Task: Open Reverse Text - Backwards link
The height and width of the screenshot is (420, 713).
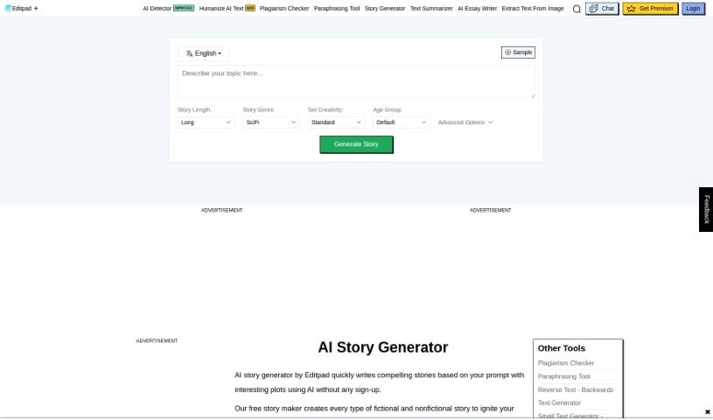Action: click(x=576, y=389)
